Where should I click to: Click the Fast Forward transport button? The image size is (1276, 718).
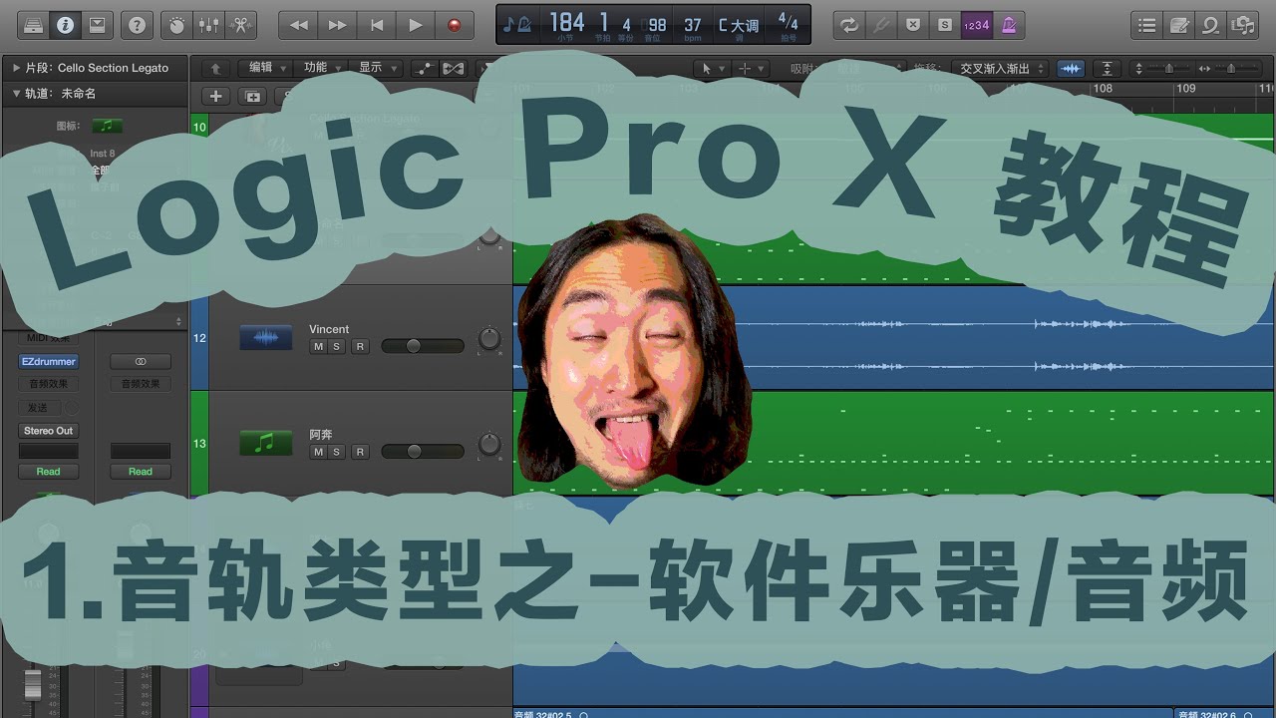[337, 25]
